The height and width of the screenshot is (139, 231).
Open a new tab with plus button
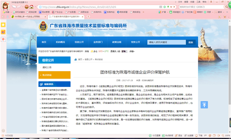[x=88, y=17]
